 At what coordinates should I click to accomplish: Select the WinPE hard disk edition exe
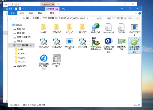coord(95,44)
